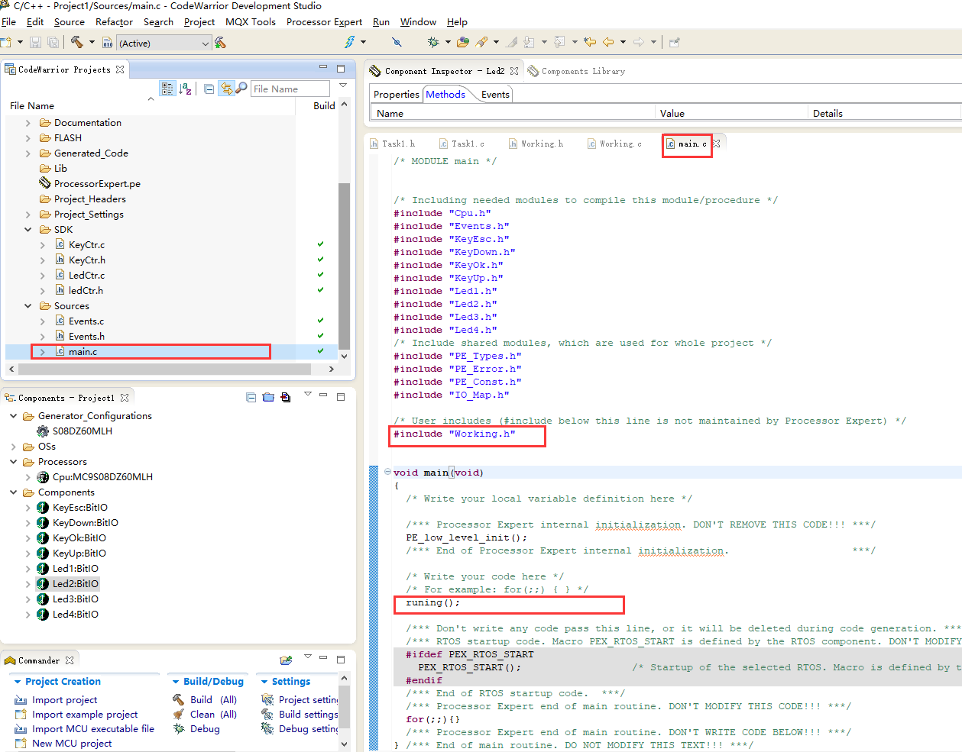Click the Open Perspective toolbar icon
Image resolution: width=962 pixels, height=752 pixels.
[675, 42]
